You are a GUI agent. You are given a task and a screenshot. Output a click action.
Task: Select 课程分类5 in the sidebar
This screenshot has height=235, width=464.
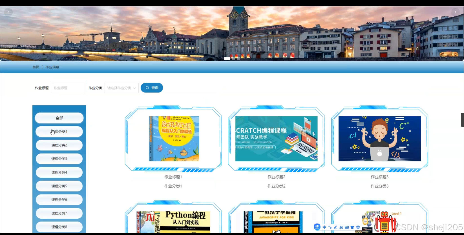click(59, 186)
